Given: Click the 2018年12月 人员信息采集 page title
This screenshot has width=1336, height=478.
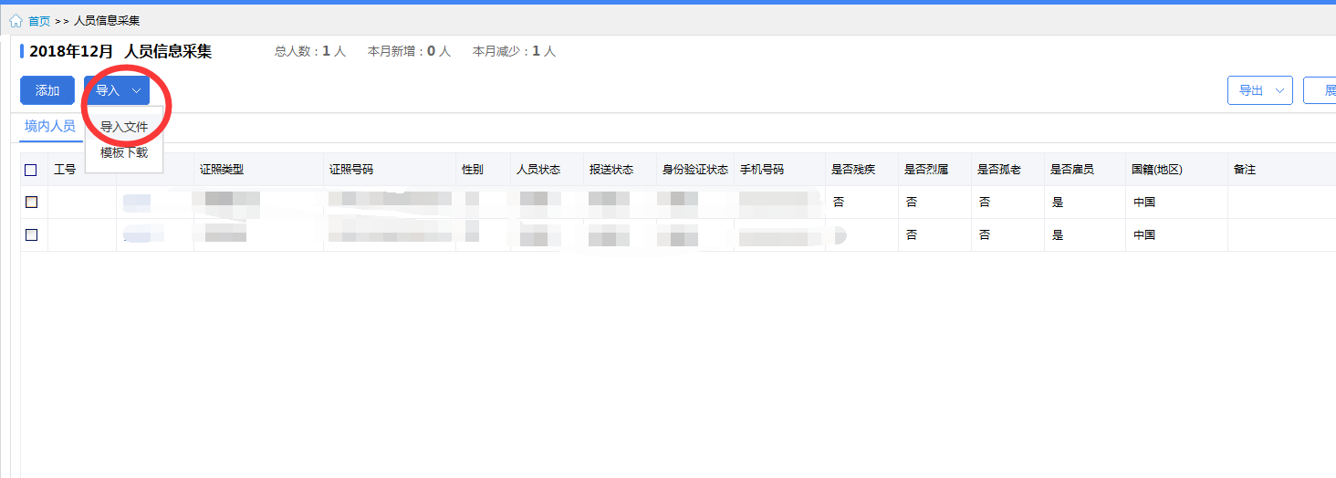Looking at the screenshot, I should pos(120,52).
